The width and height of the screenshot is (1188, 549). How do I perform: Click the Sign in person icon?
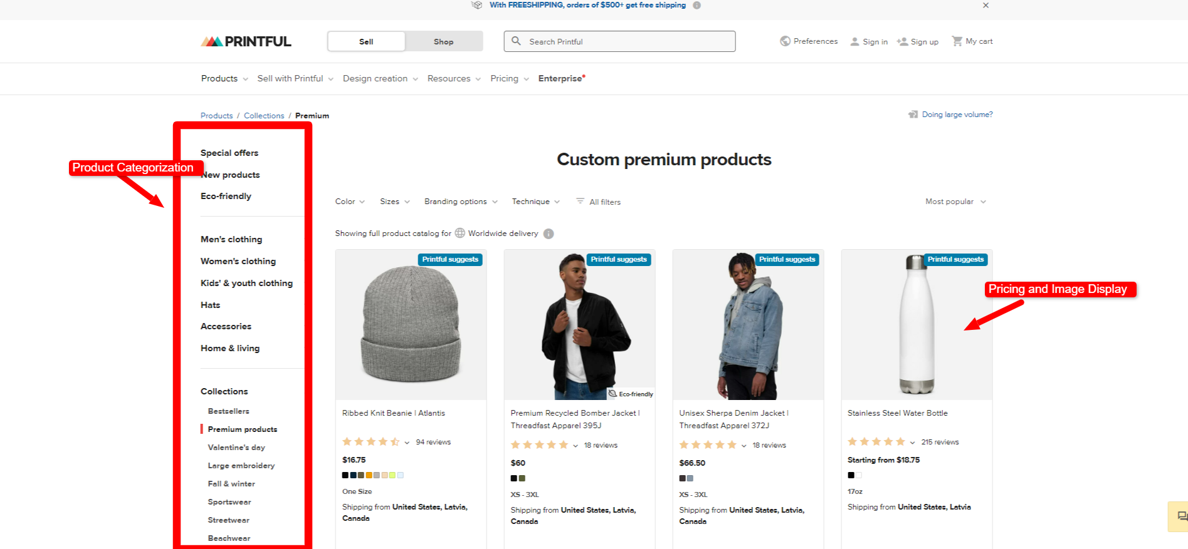coord(854,42)
